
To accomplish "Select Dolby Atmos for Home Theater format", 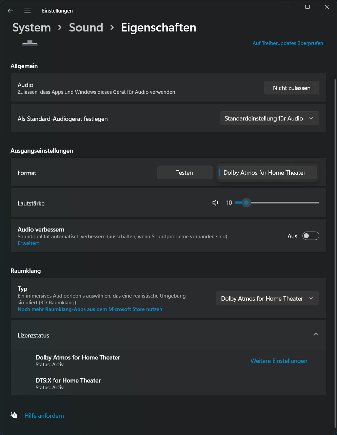I will pyautogui.click(x=267, y=173).
